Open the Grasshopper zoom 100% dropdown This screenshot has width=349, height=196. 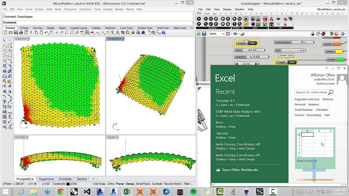click(x=223, y=34)
